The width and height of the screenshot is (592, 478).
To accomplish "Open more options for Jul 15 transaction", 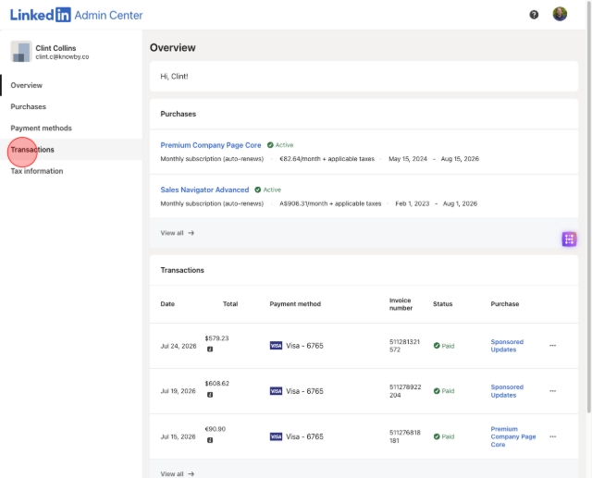I will pyautogui.click(x=553, y=436).
